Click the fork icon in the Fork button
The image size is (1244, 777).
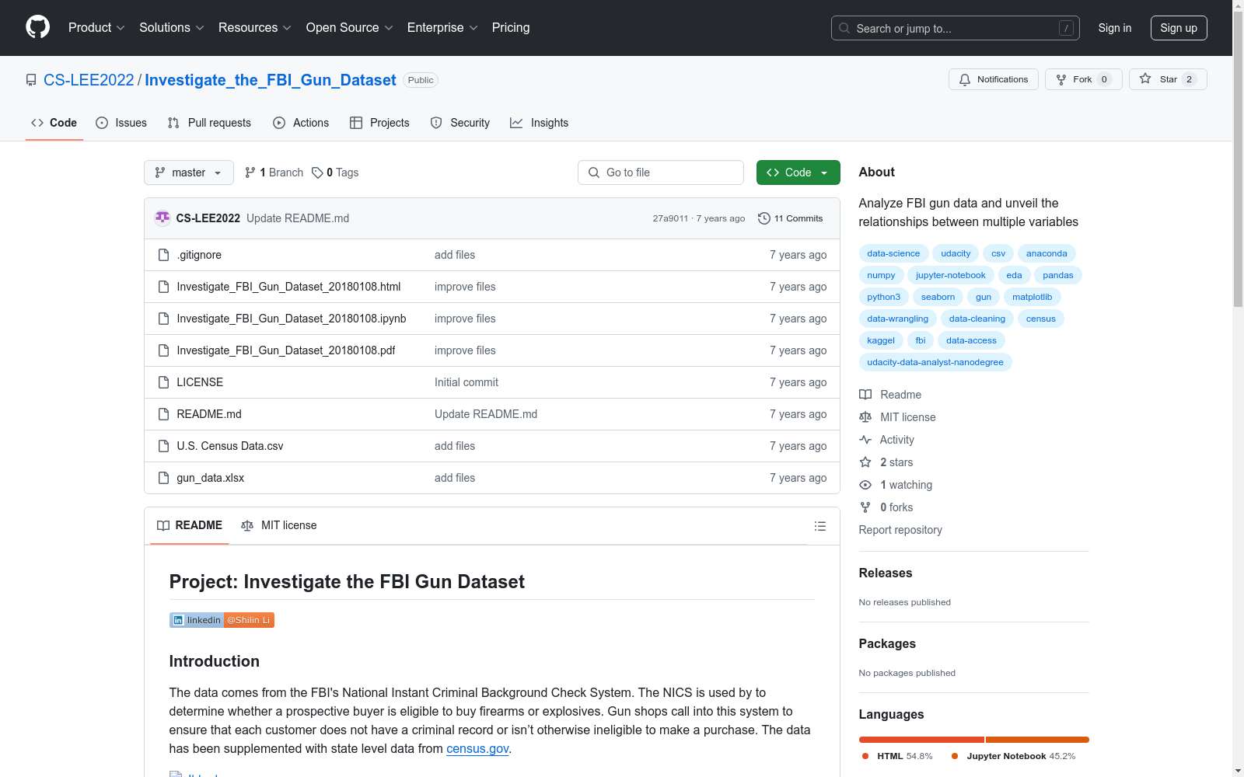1061,79
